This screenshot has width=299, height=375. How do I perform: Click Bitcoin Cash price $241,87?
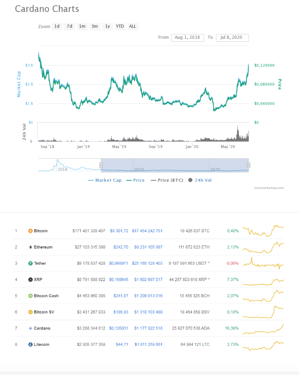click(x=121, y=296)
